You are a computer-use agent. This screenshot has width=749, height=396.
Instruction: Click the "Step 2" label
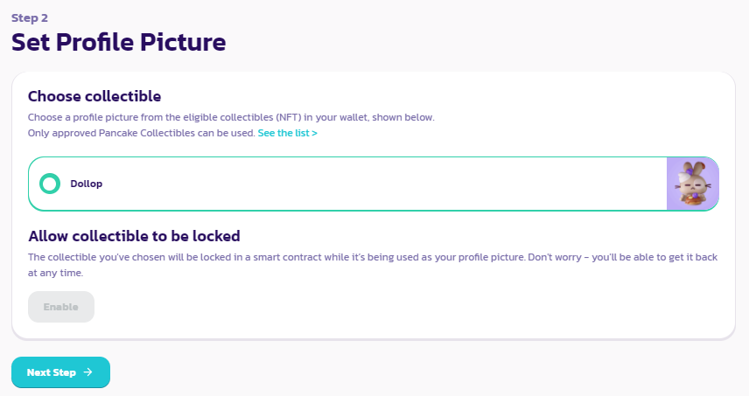coord(30,17)
